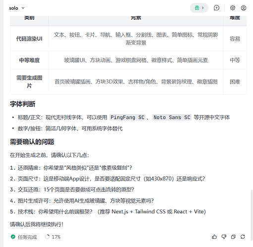
Task: Click the 玻璃罐UI、方块动画 elements cell
Action: click(136, 60)
